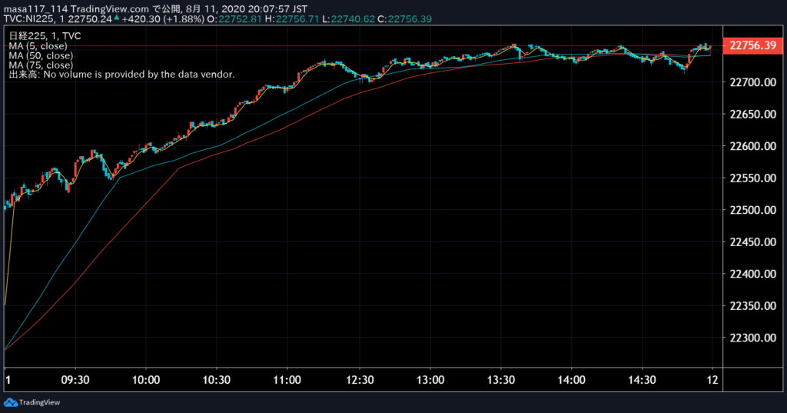Viewport: 787px width, 413px height.
Task: Click the L:22740.62 low value
Action: pos(349,19)
